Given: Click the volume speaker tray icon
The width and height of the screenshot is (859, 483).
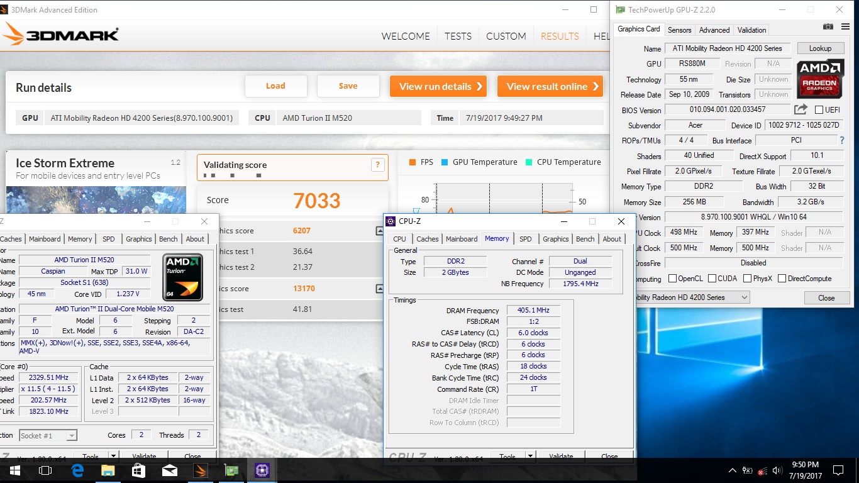Looking at the screenshot, I should (778, 470).
